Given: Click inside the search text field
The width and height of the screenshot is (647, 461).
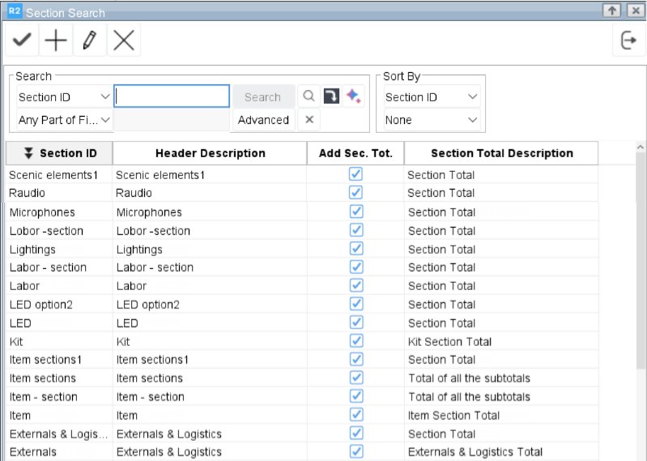Looking at the screenshot, I should (172, 96).
